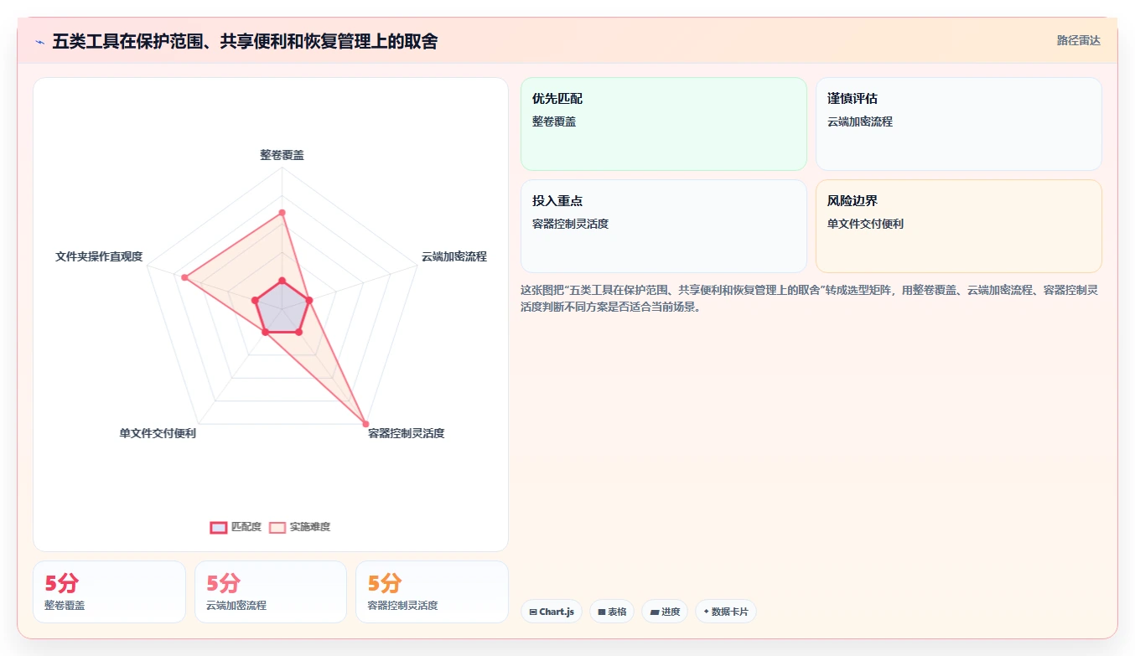The width and height of the screenshot is (1135, 656).
Task: Click the 实施难度 data point on 整卷覆盖 axis
Action: [282, 213]
